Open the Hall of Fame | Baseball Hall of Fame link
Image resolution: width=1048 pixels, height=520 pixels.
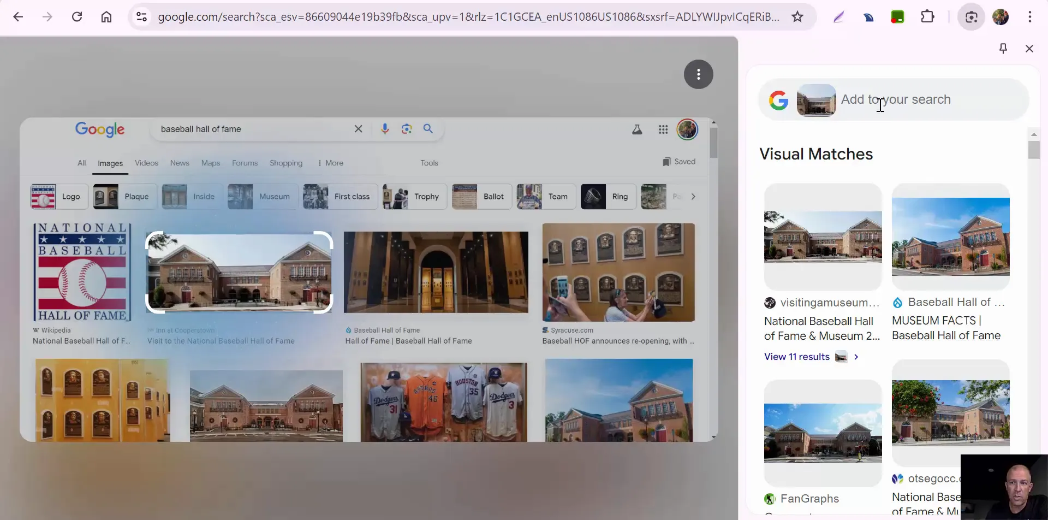click(x=408, y=341)
